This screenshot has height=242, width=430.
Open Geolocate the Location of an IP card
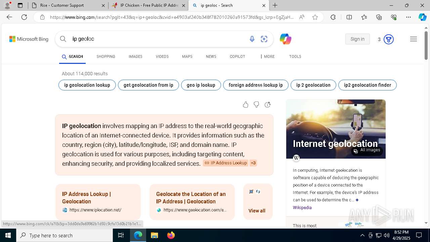tap(192, 202)
